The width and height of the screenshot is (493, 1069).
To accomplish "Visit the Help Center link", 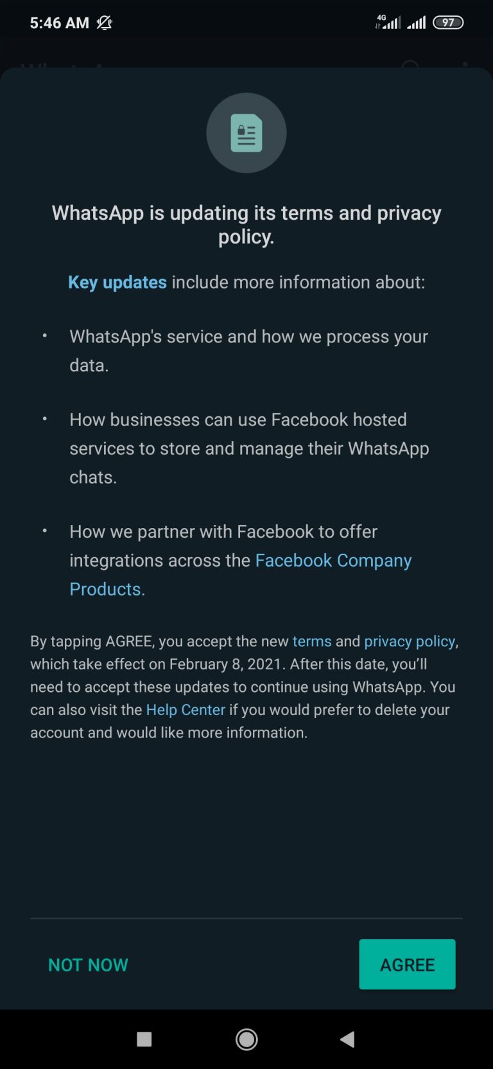I will 186,710.
